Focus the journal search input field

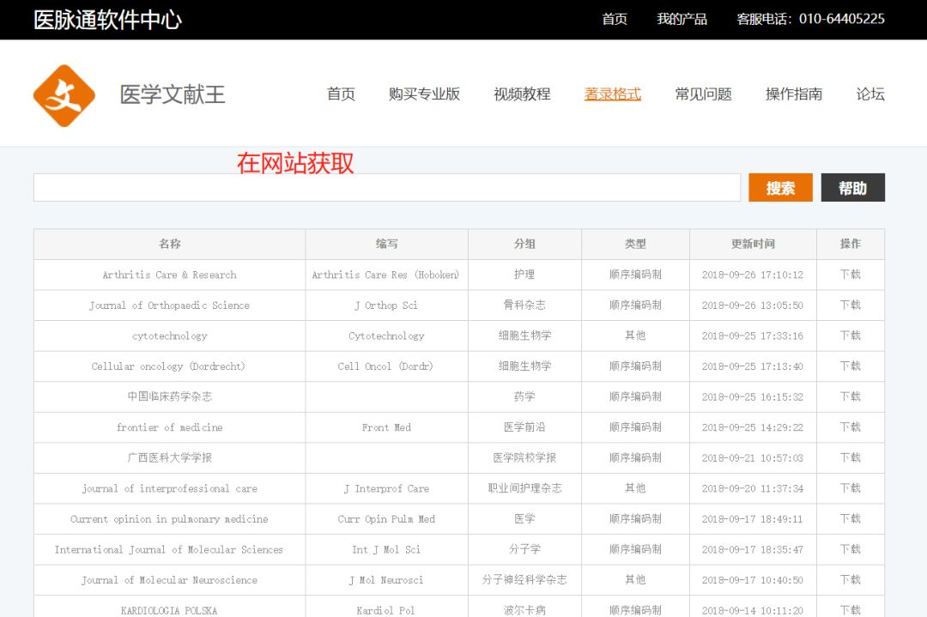click(x=386, y=187)
